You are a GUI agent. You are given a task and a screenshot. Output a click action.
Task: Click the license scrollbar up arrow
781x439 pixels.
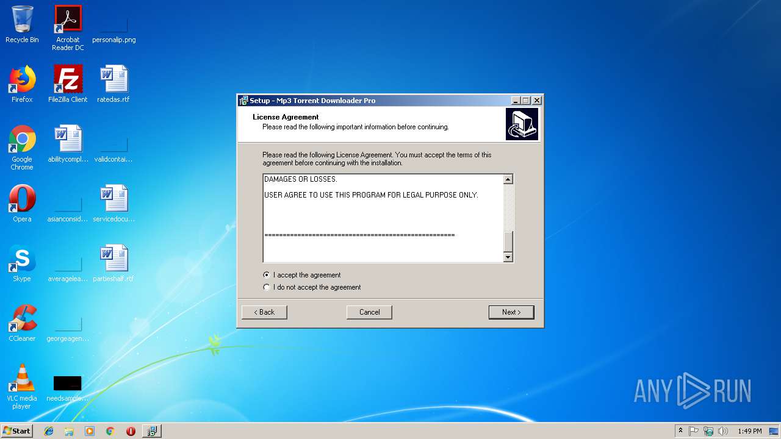[x=508, y=179]
